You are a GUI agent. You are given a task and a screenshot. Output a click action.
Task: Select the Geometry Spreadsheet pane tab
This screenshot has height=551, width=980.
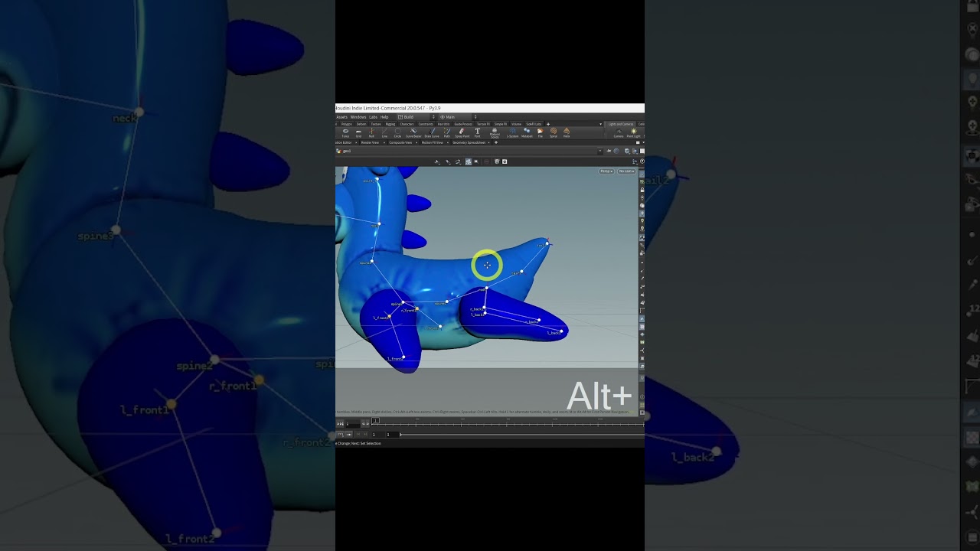(x=469, y=142)
